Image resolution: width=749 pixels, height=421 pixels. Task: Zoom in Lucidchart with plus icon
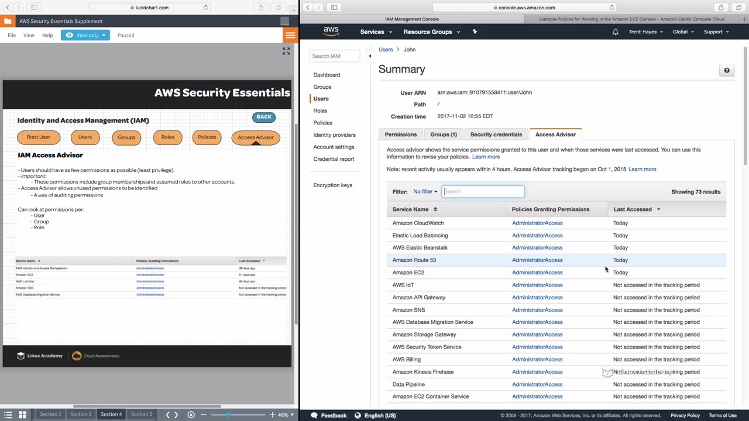(x=273, y=415)
